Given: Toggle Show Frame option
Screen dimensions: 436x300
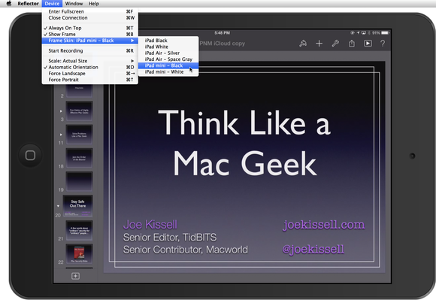Looking at the screenshot, I should [89, 34].
